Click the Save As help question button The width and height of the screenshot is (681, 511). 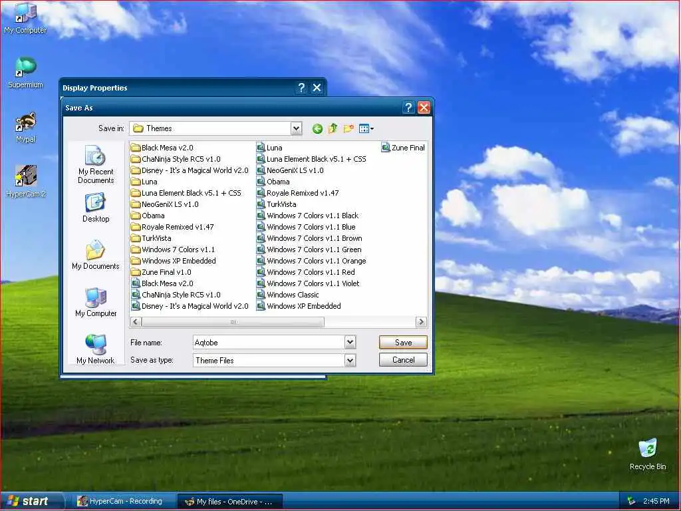408,107
